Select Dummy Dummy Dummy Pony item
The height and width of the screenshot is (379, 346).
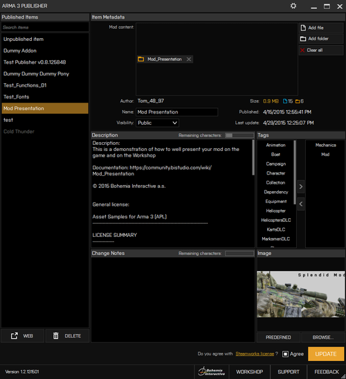[45, 73]
